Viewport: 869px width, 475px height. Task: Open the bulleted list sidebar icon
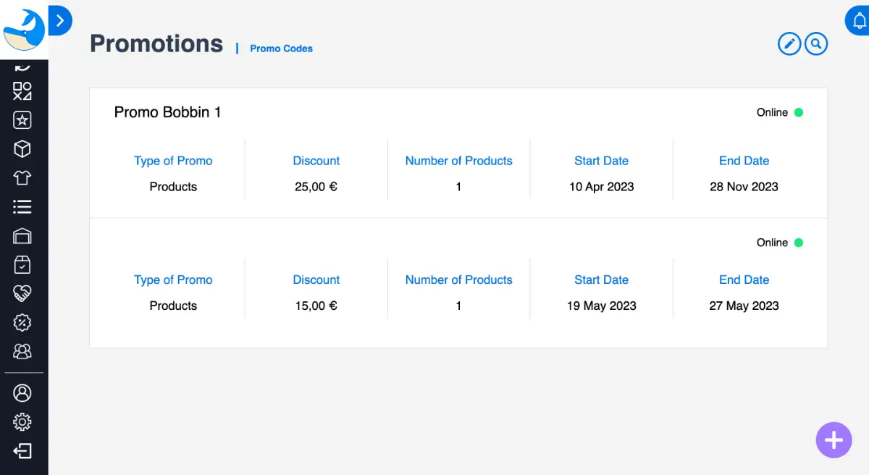[22, 207]
